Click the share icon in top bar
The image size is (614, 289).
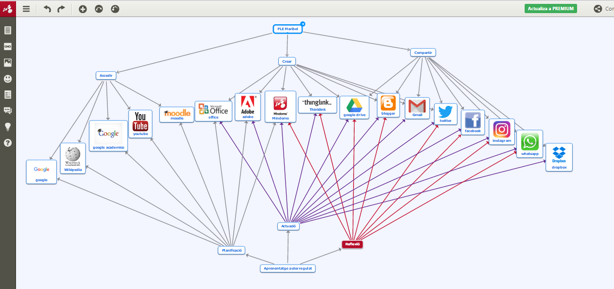pos(597,9)
